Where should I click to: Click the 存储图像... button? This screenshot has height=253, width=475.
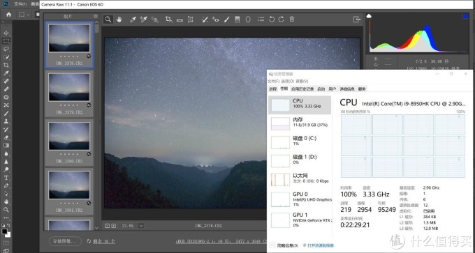pos(65,241)
